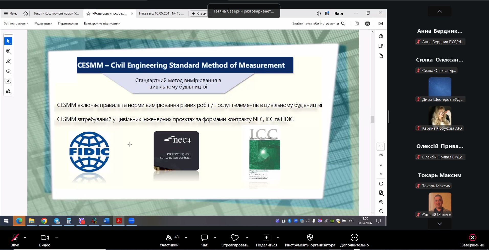
Task: Click the Вхід sign-in button
Action: coord(339,14)
